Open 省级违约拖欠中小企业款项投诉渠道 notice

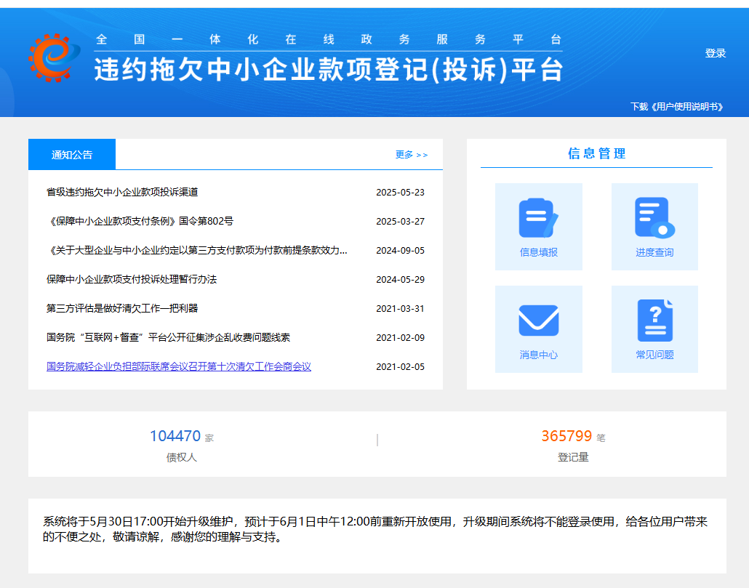pos(122,192)
